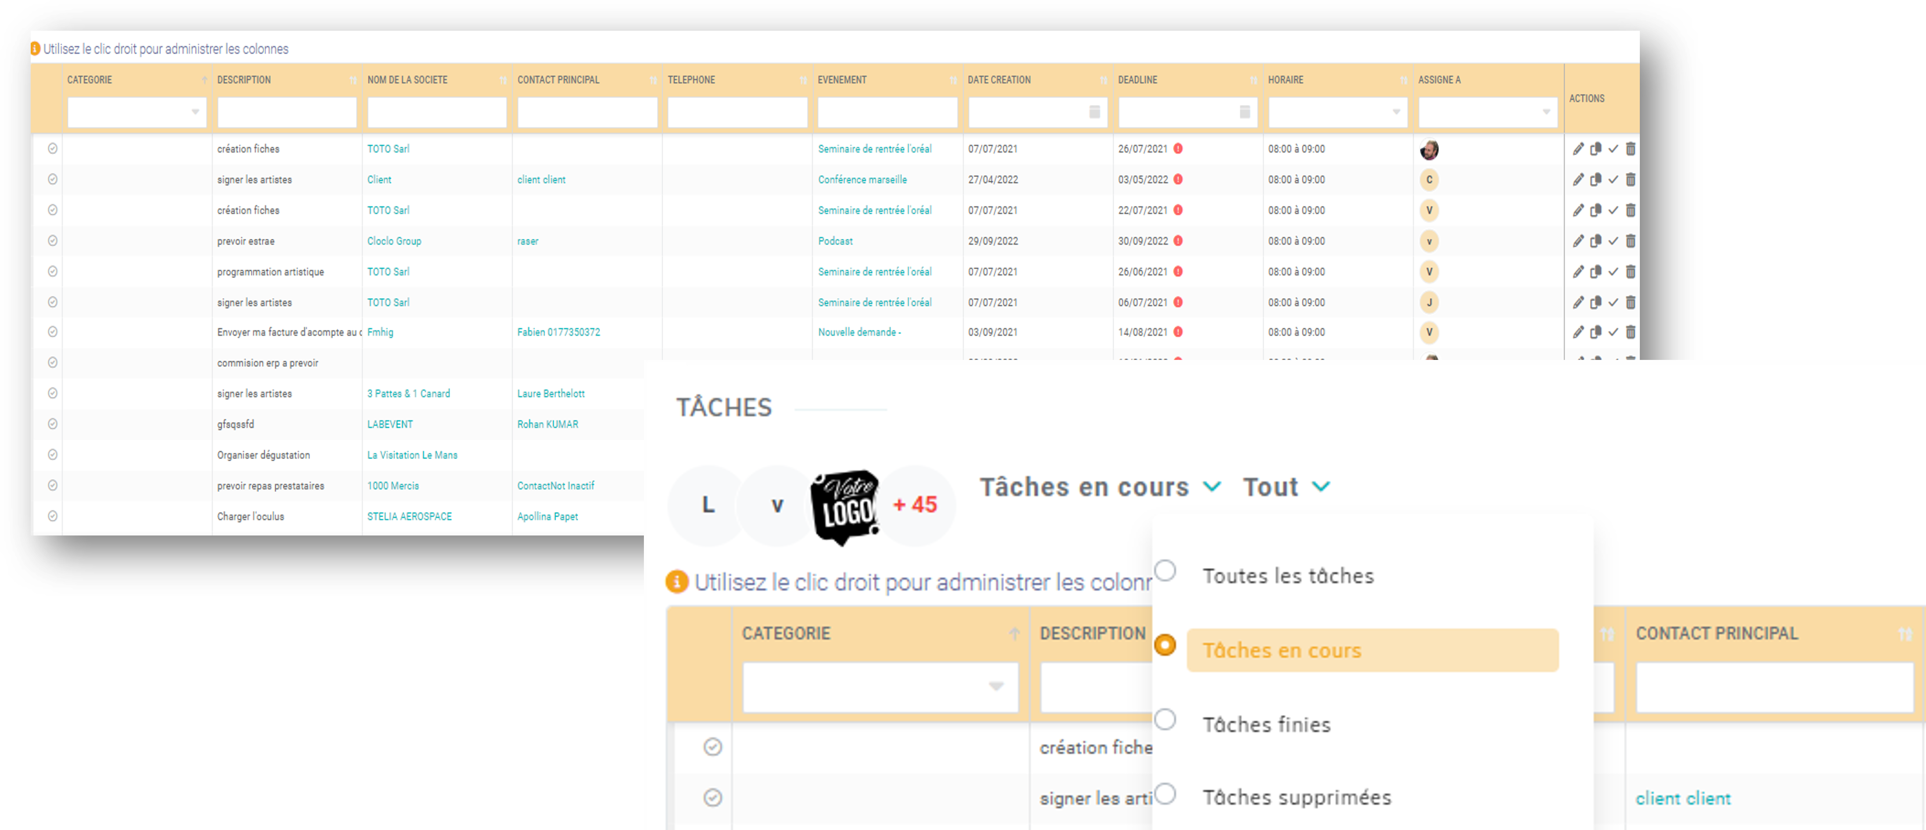Tick the circle for gfsqssfd row
The width and height of the screenshot is (1926, 830).
[52, 424]
